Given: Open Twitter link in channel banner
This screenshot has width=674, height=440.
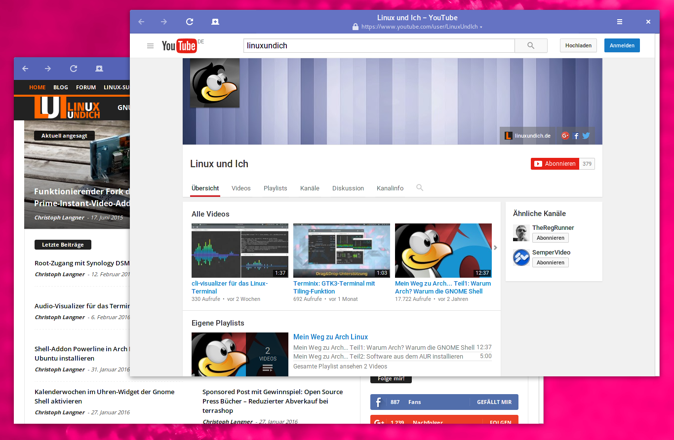Looking at the screenshot, I should [x=586, y=136].
